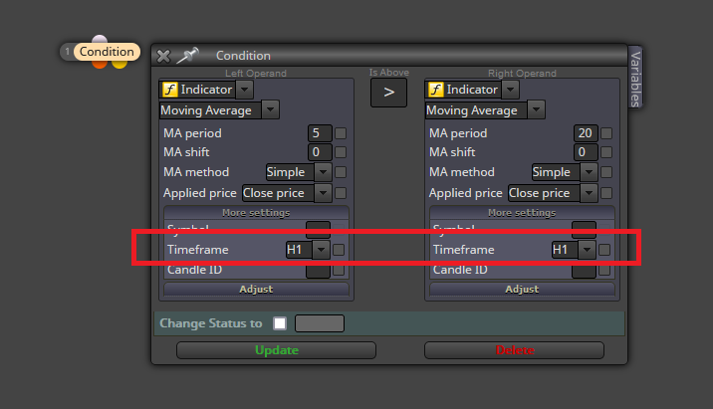Click Right Operand MA period field showing 20
713x409 pixels.
586,133
